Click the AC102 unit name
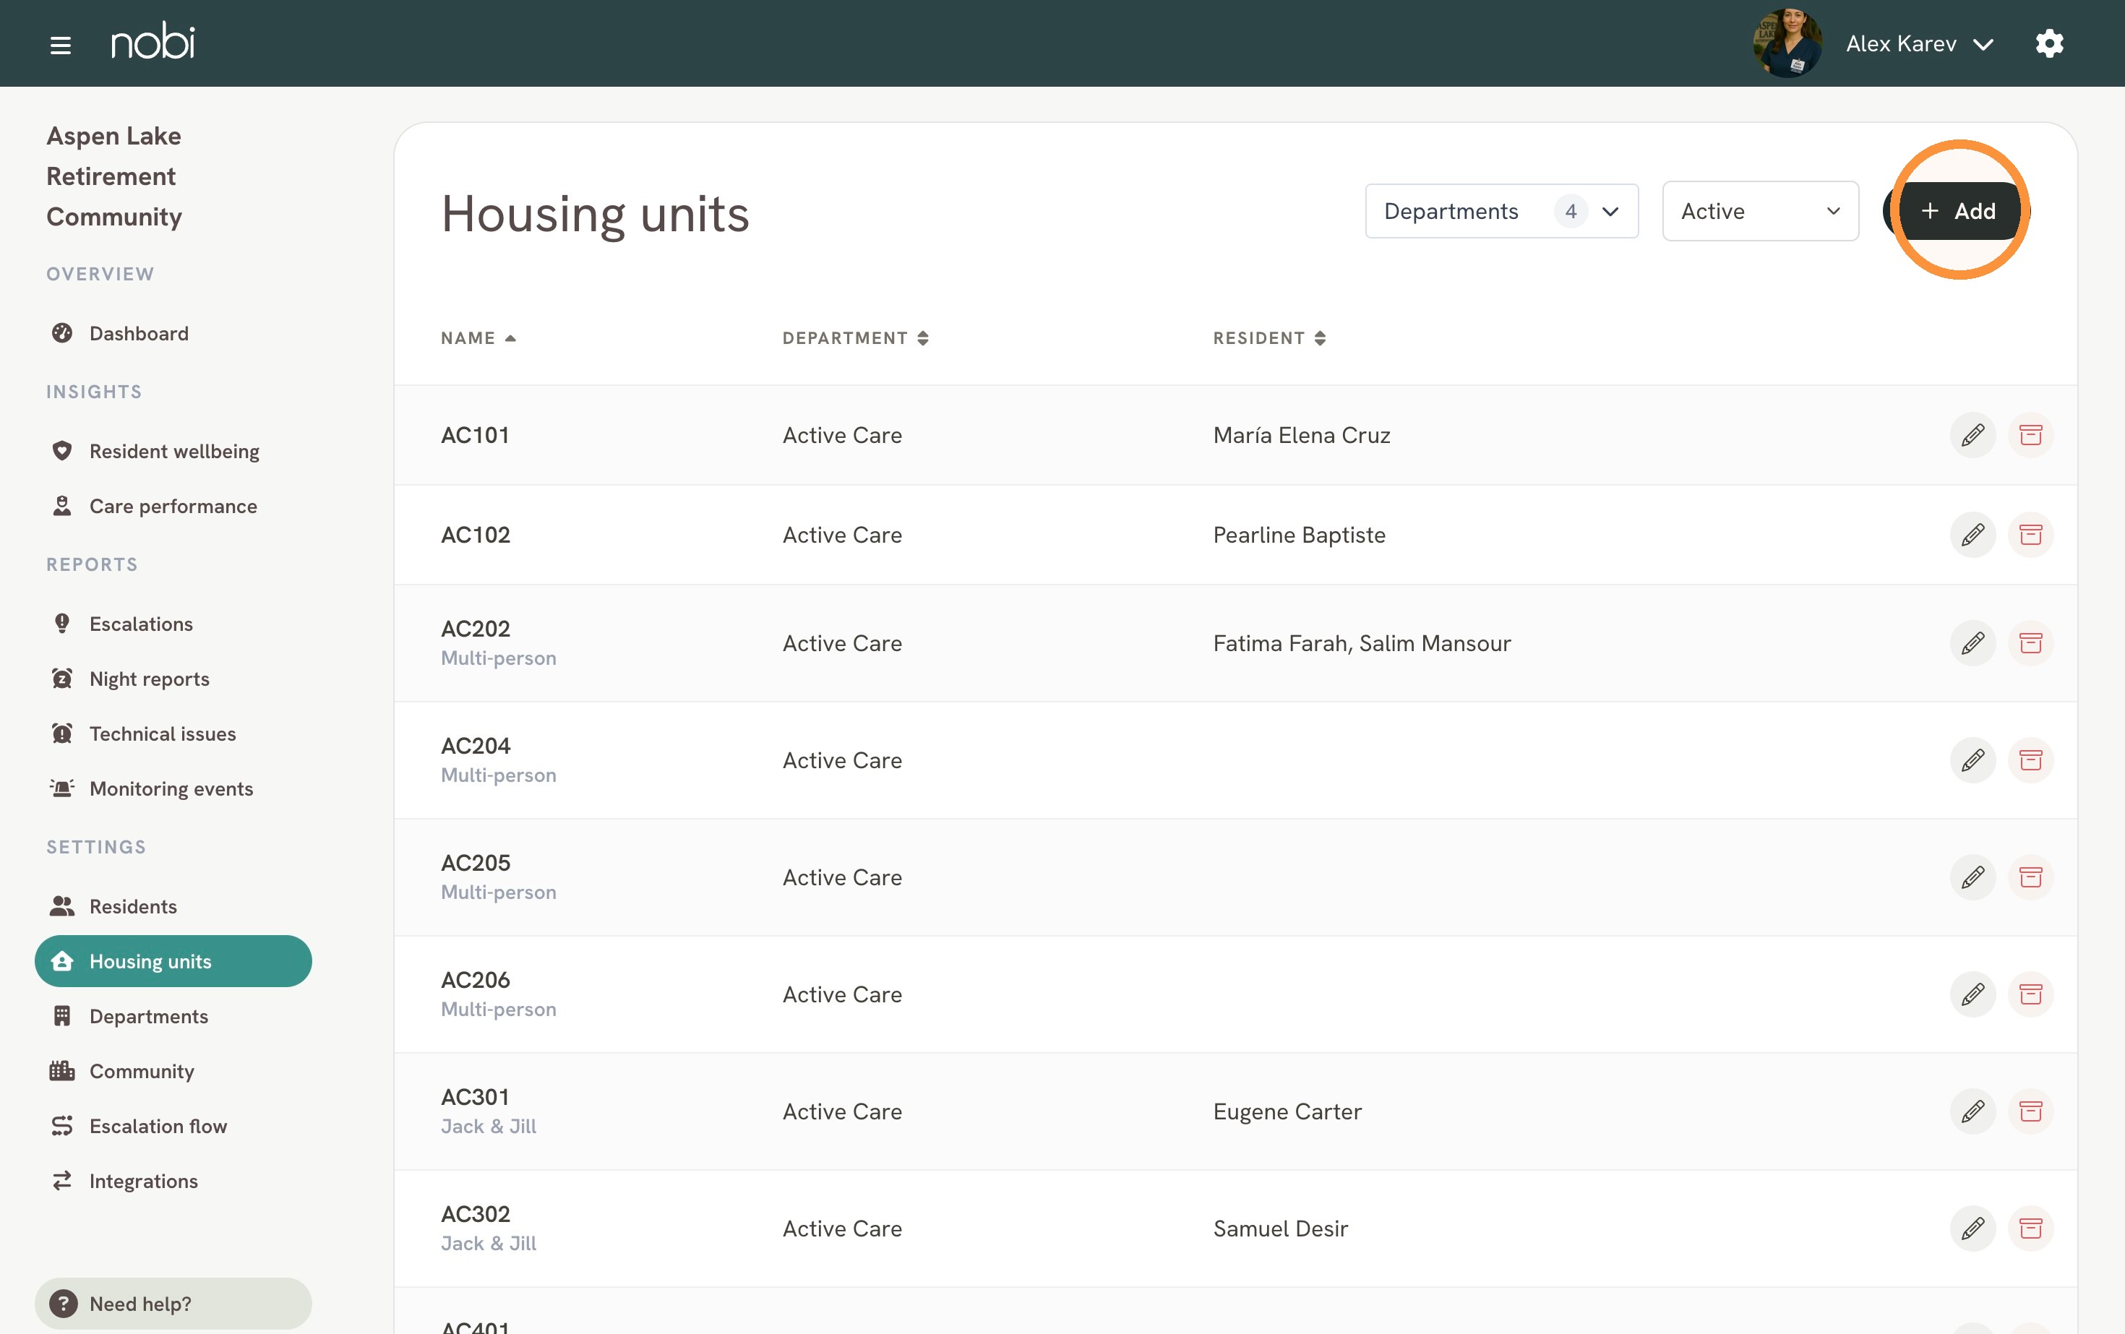This screenshot has width=2125, height=1334. [476, 535]
